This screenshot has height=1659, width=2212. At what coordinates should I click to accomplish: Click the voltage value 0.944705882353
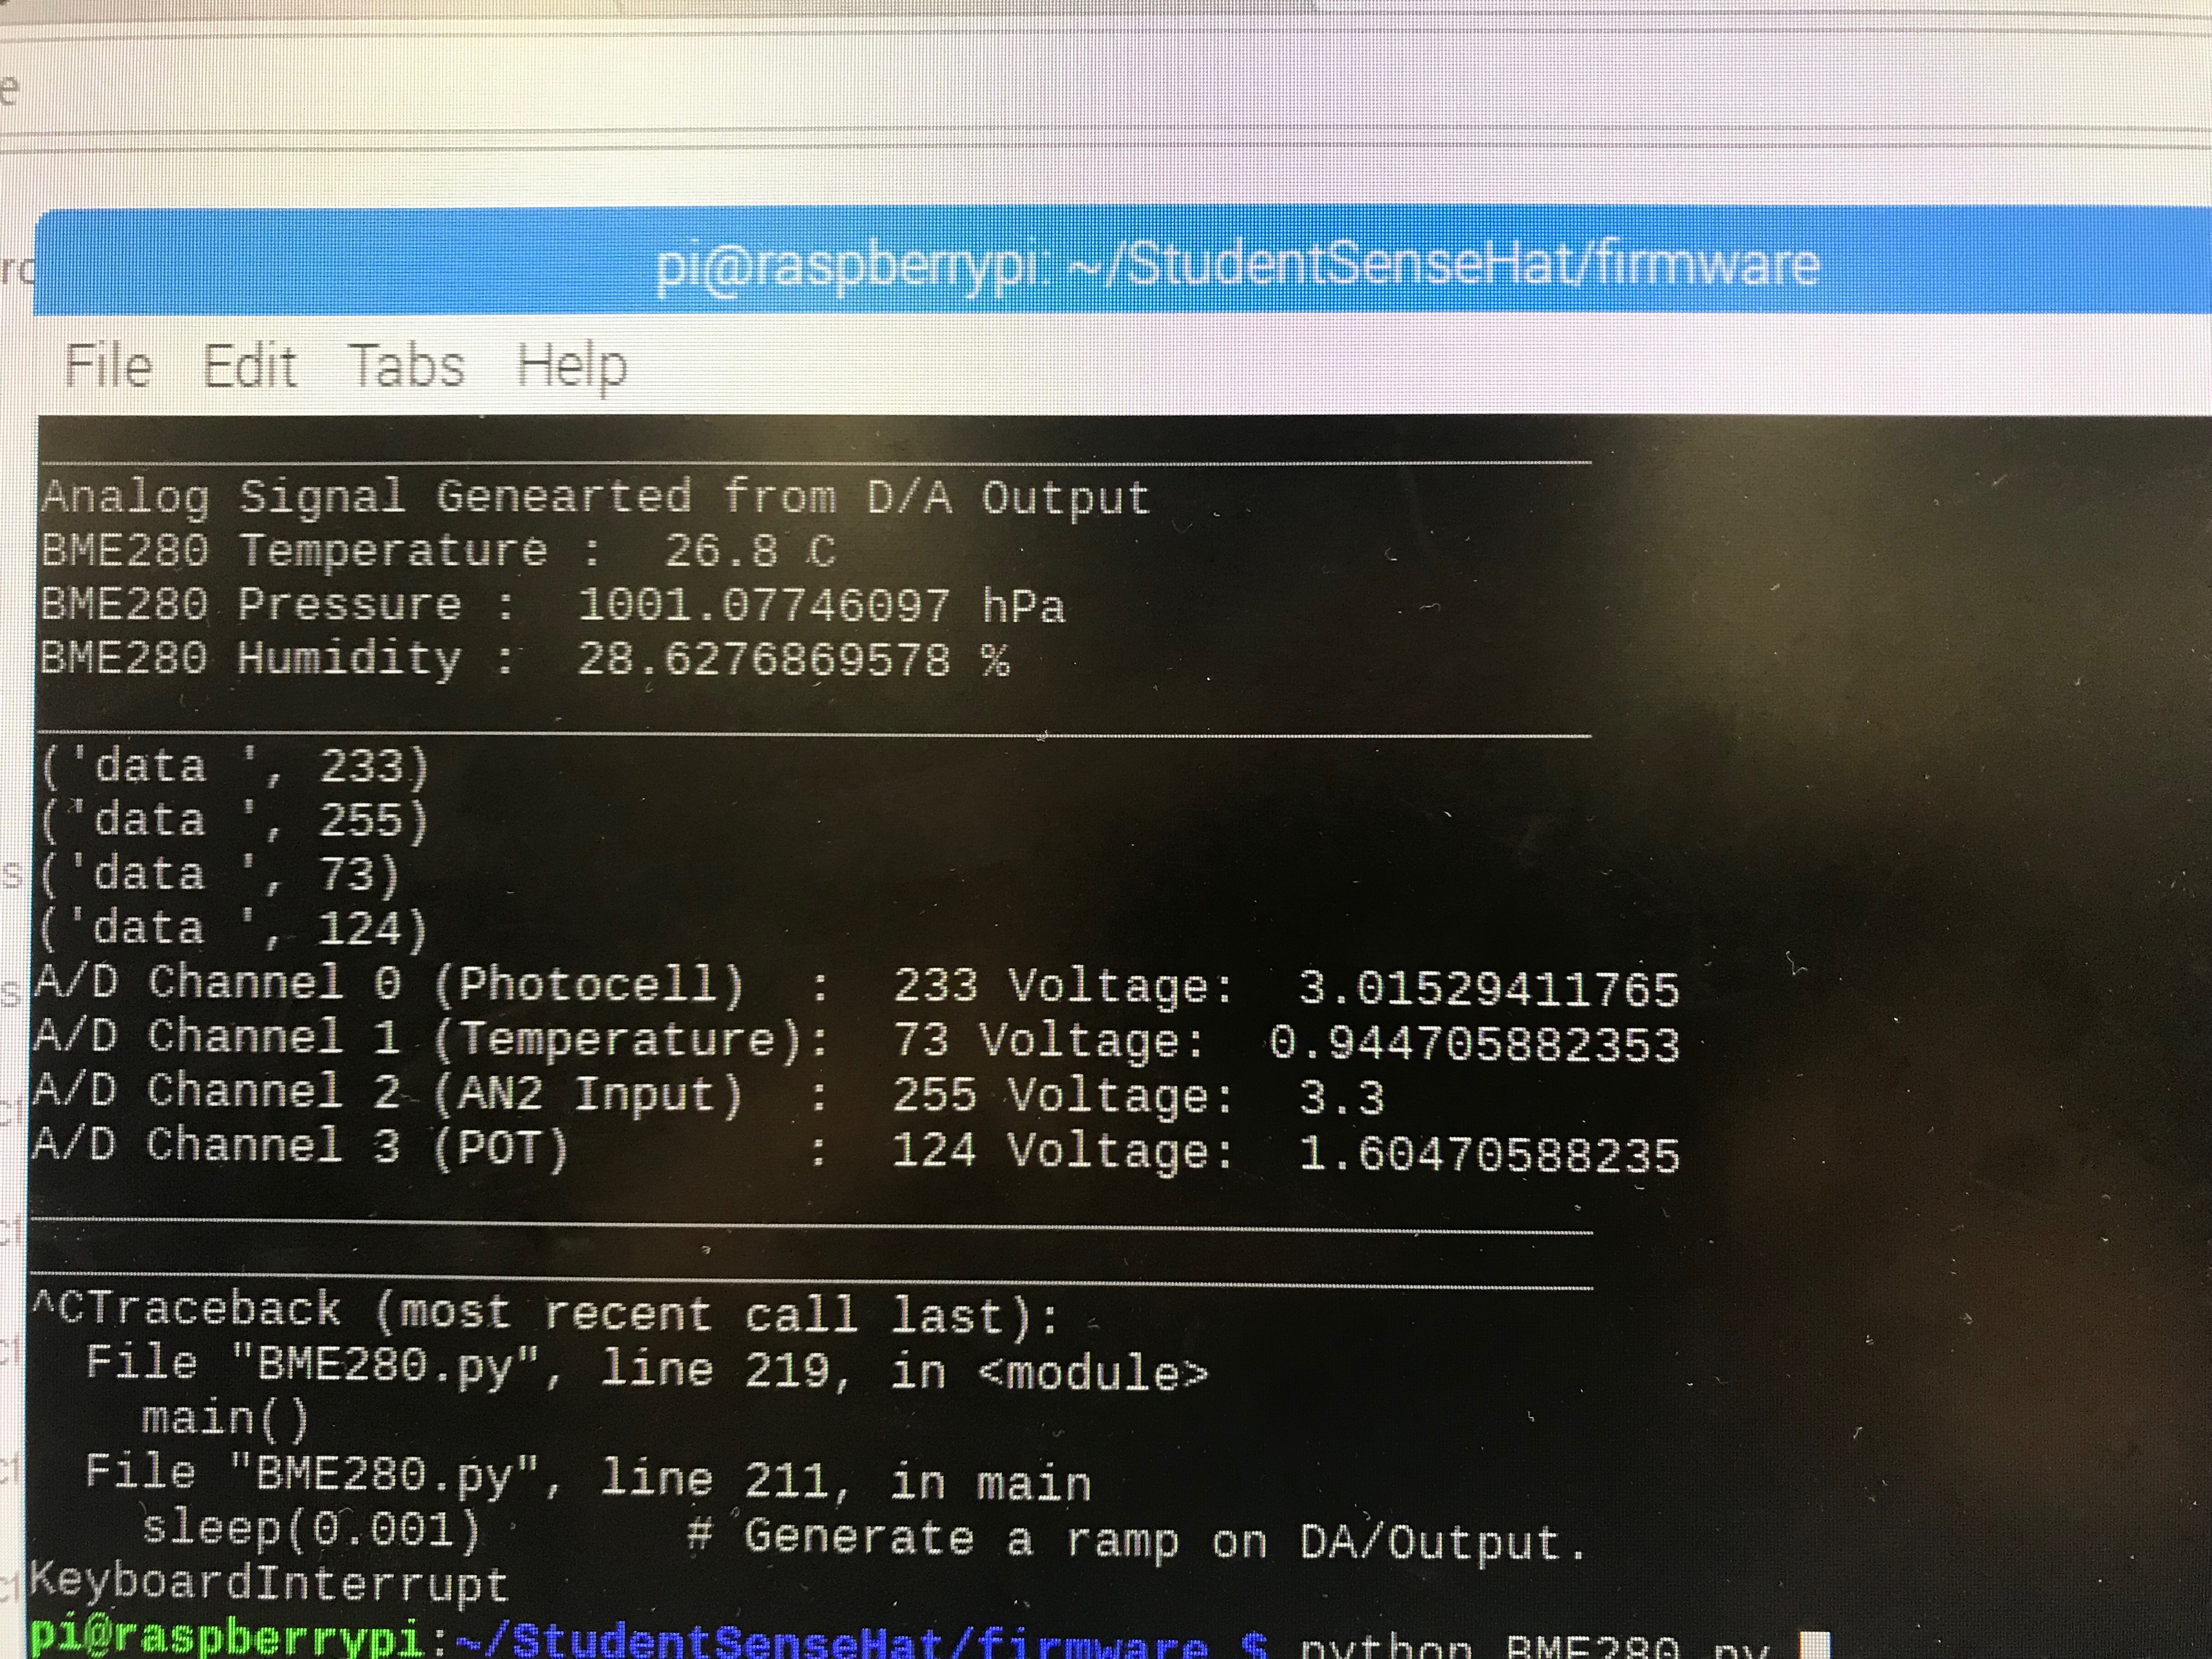pyautogui.click(x=1475, y=1045)
